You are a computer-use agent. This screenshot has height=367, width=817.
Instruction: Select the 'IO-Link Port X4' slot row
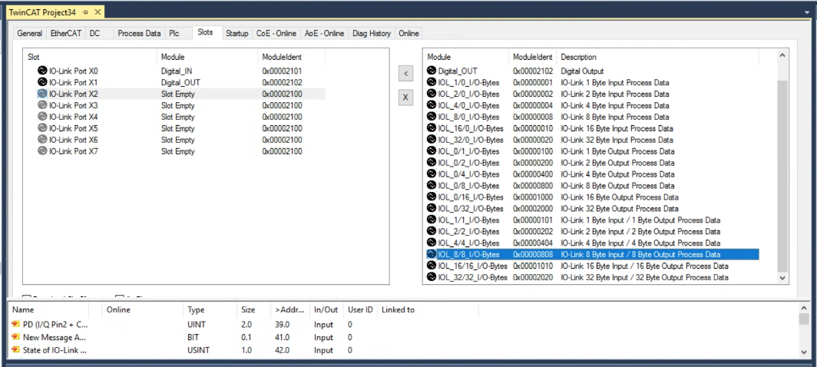(x=174, y=117)
